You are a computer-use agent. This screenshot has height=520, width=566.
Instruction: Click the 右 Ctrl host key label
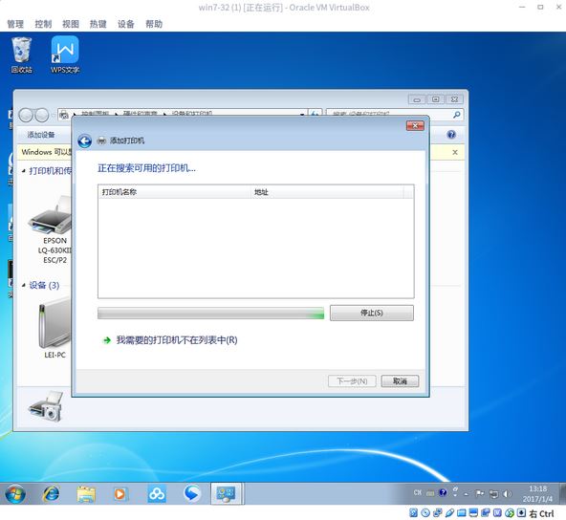pyautogui.click(x=541, y=513)
